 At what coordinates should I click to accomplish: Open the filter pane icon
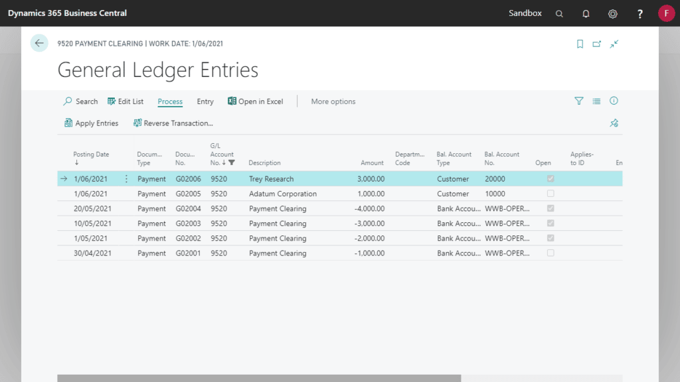(x=578, y=101)
